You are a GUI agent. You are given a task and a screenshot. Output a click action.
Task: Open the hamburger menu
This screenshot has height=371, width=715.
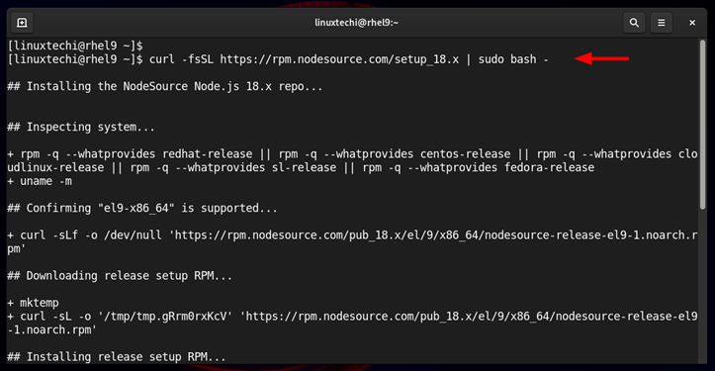(662, 23)
